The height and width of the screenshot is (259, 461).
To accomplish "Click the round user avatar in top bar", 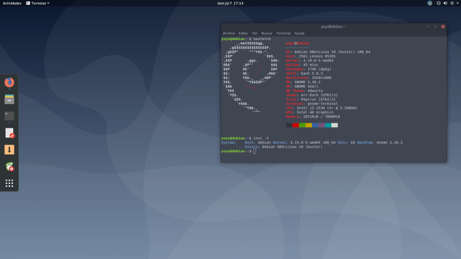I will click(x=430, y=3).
